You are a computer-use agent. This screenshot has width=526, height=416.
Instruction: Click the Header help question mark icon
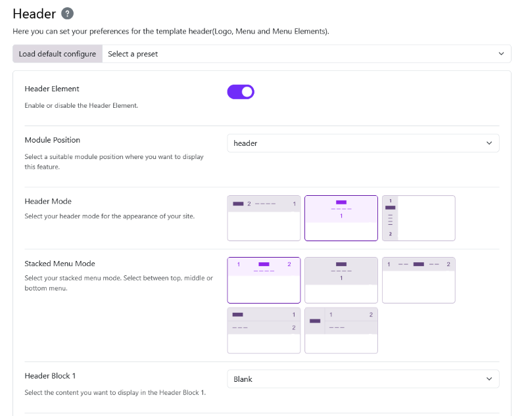(67, 14)
